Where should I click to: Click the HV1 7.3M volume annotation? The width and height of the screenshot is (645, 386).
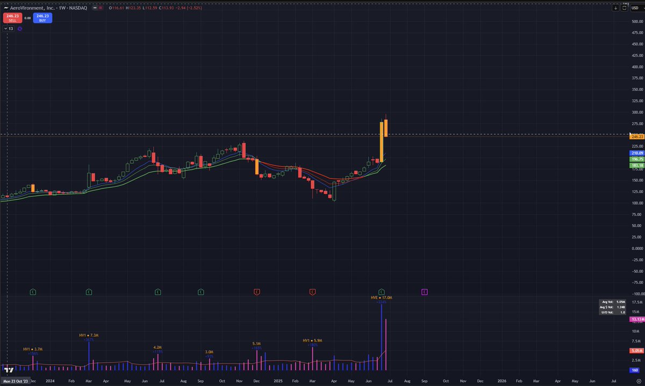pos(89,335)
